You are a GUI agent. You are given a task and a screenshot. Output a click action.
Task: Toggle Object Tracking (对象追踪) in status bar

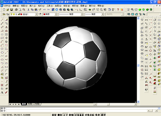point(90,115)
